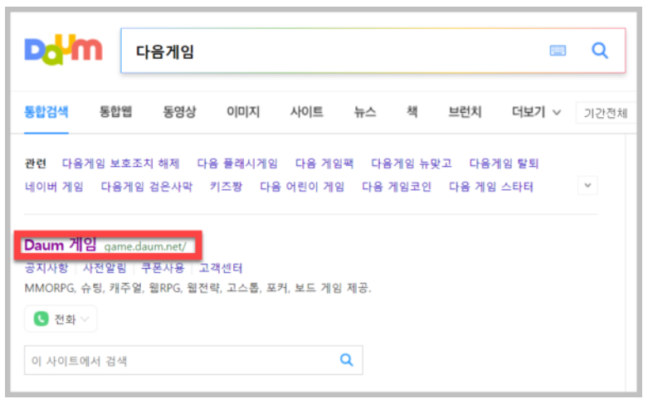The image size is (648, 399).
Task: Click related search 다음게임 탈퇴
Action: pyautogui.click(x=504, y=163)
